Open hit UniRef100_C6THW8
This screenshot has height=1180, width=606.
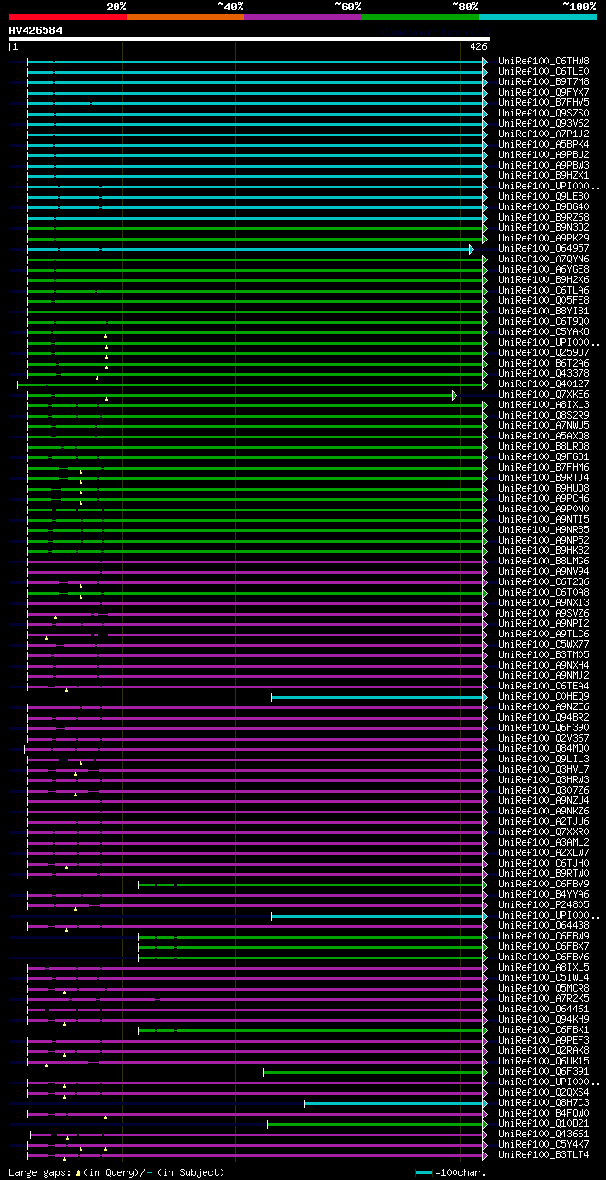(x=544, y=62)
